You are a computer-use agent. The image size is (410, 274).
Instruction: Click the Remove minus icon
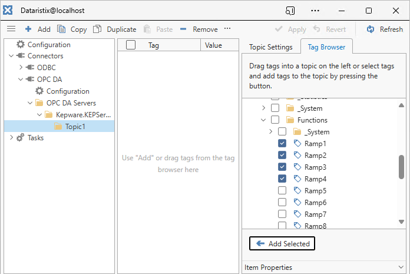click(x=183, y=29)
